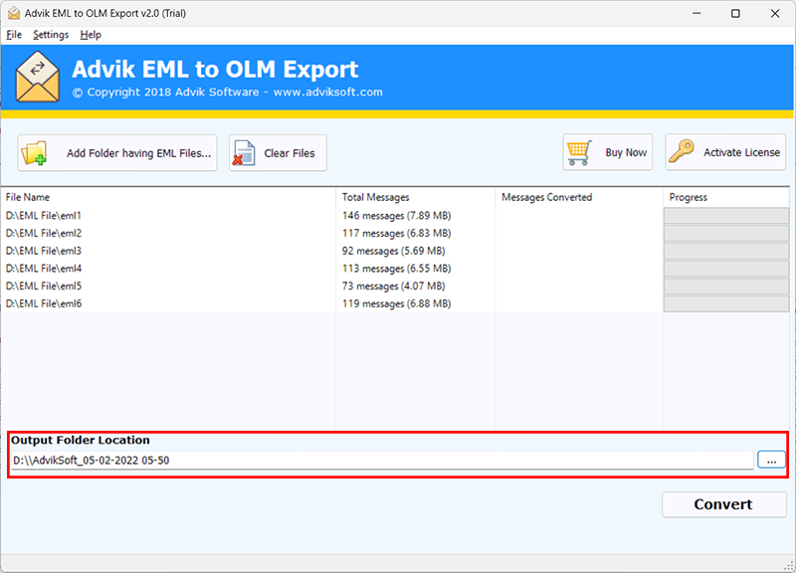Click Add Folder having EML Files button
The image size is (796, 573).
coord(117,153)
